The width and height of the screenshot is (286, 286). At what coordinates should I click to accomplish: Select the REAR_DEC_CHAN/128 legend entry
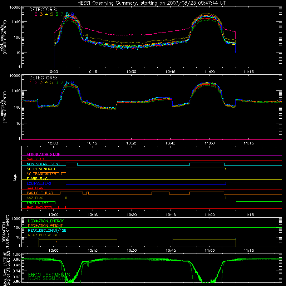click(47, 230)
